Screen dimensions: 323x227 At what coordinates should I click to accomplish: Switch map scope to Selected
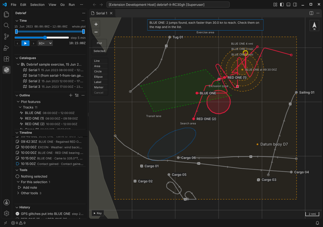click(x=99, y=51)
